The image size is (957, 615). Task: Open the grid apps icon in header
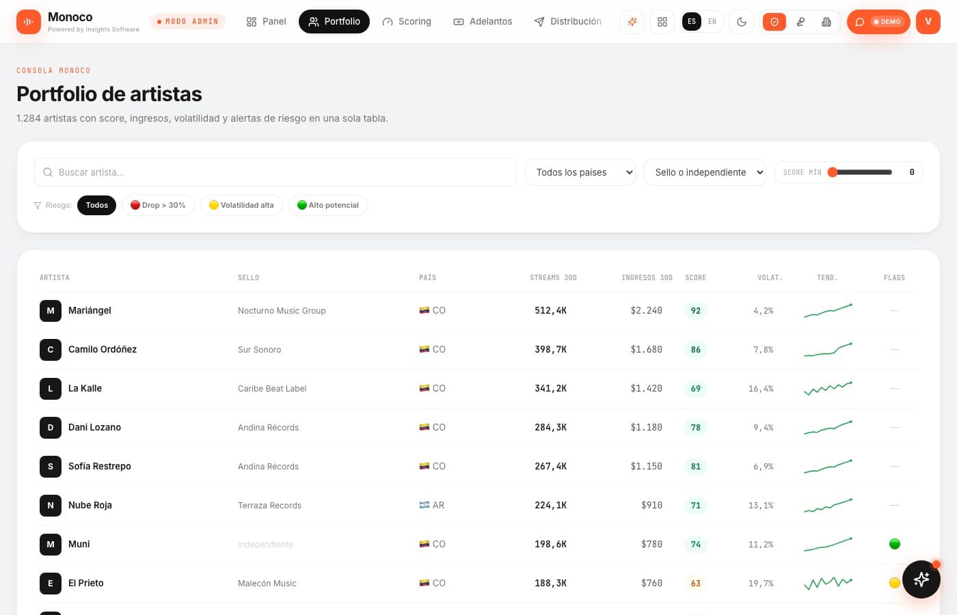tap(662, 22)
